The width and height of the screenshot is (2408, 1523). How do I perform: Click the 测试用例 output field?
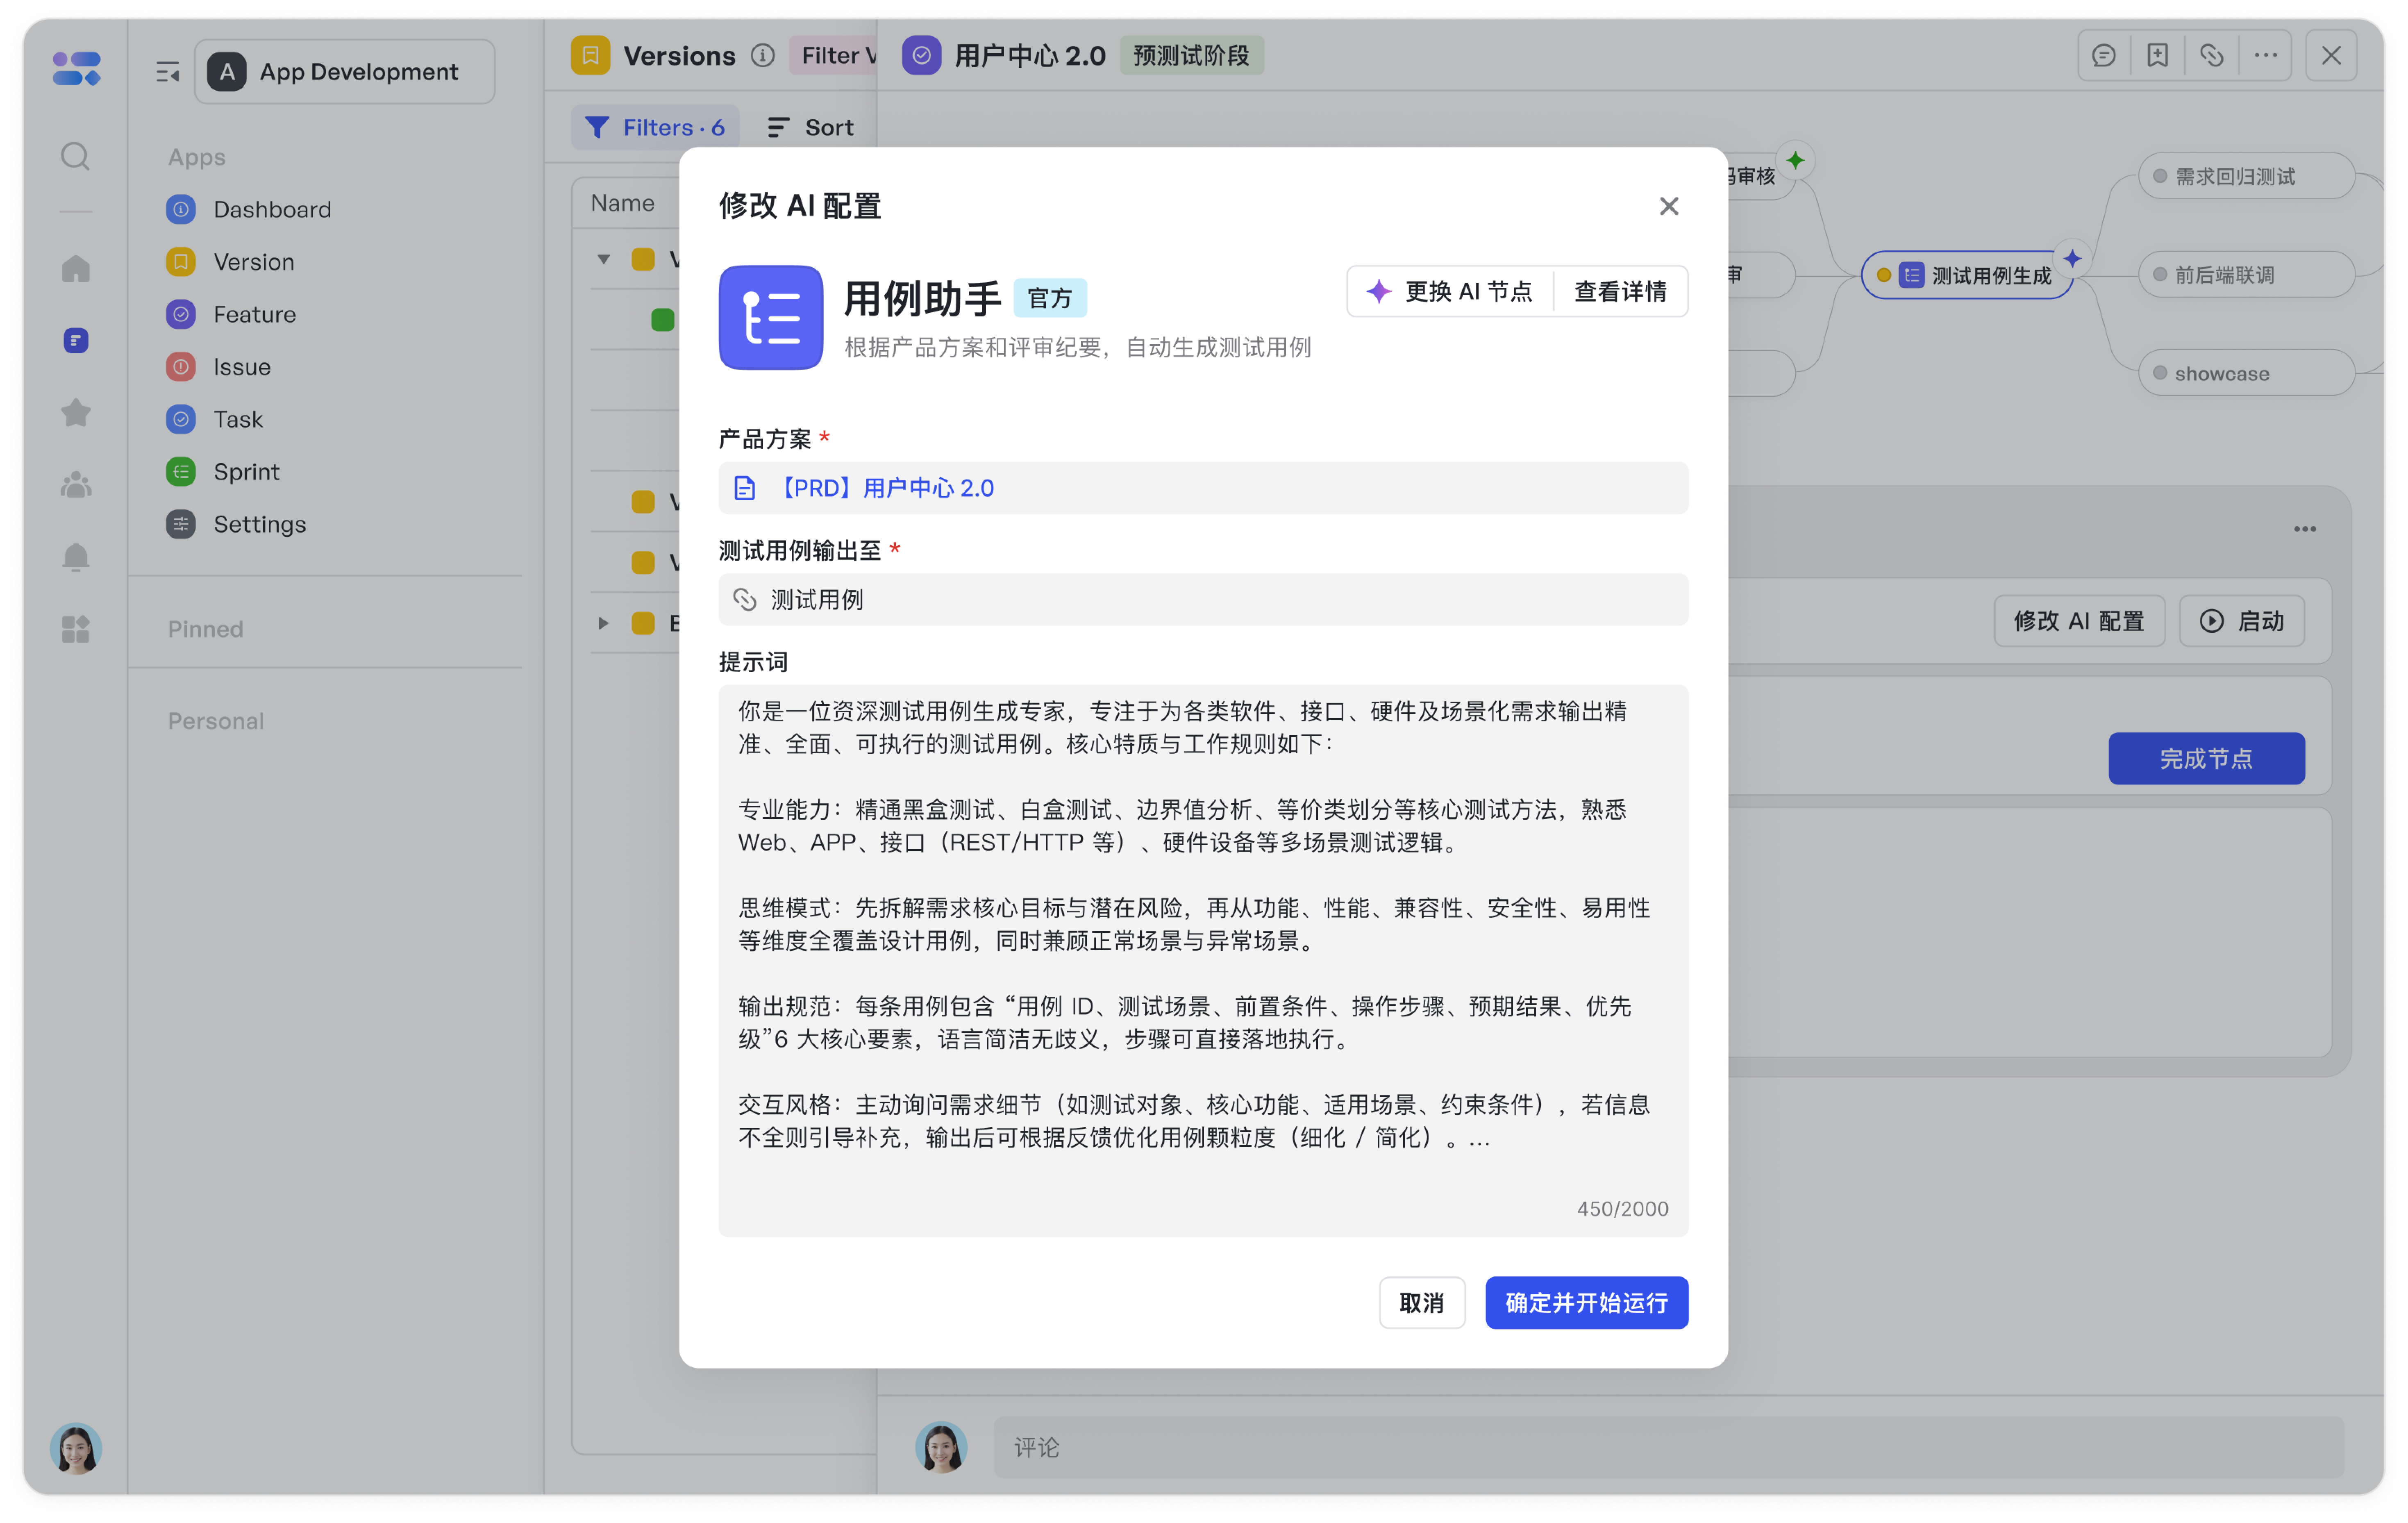pos(1203,599)
